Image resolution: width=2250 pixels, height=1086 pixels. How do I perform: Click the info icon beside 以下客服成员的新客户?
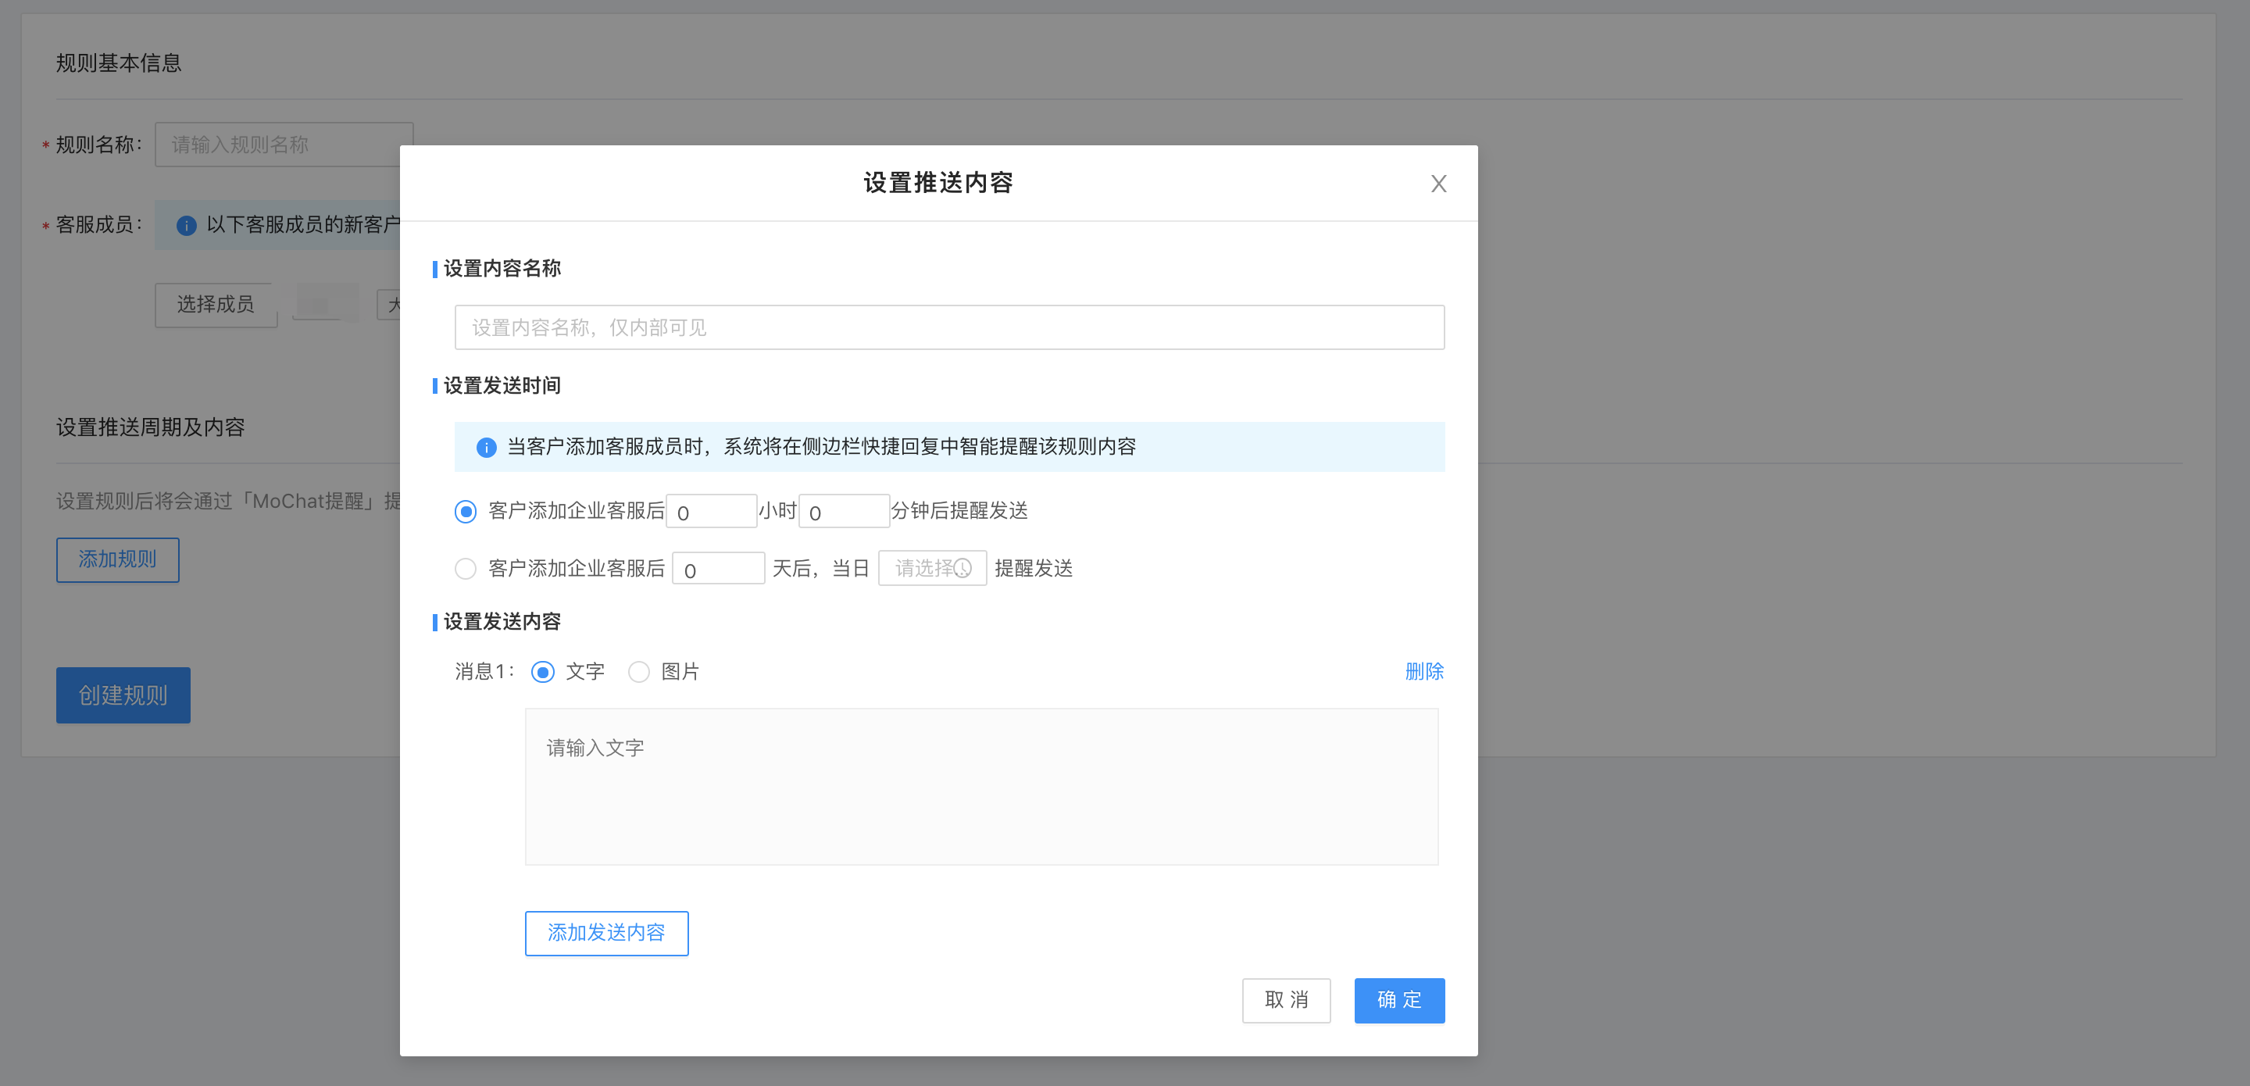(186, 226)
